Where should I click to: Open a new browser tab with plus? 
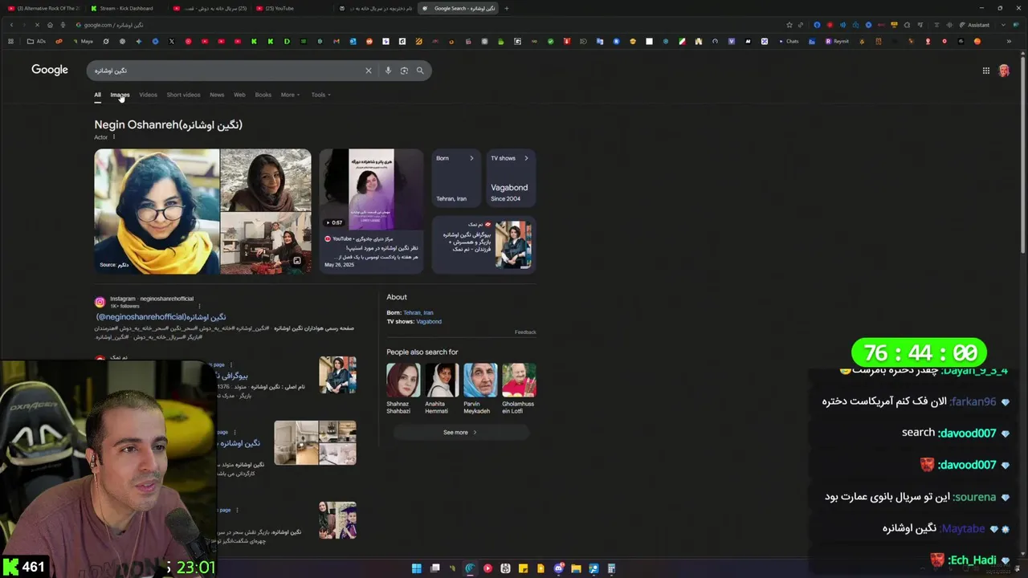coord(506,8)
